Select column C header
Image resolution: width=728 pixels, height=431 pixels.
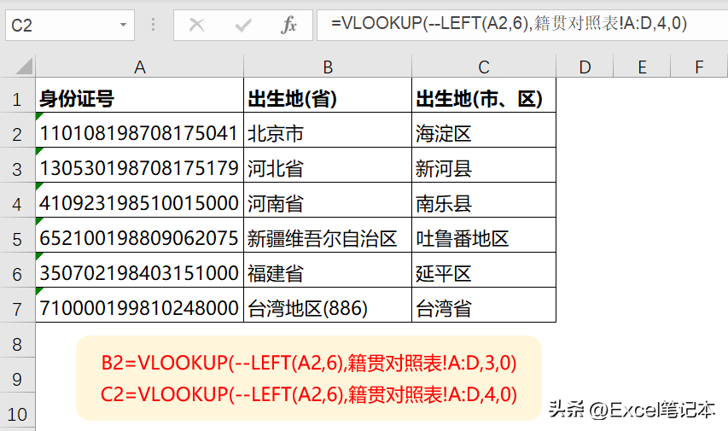[x=484, y=67]
